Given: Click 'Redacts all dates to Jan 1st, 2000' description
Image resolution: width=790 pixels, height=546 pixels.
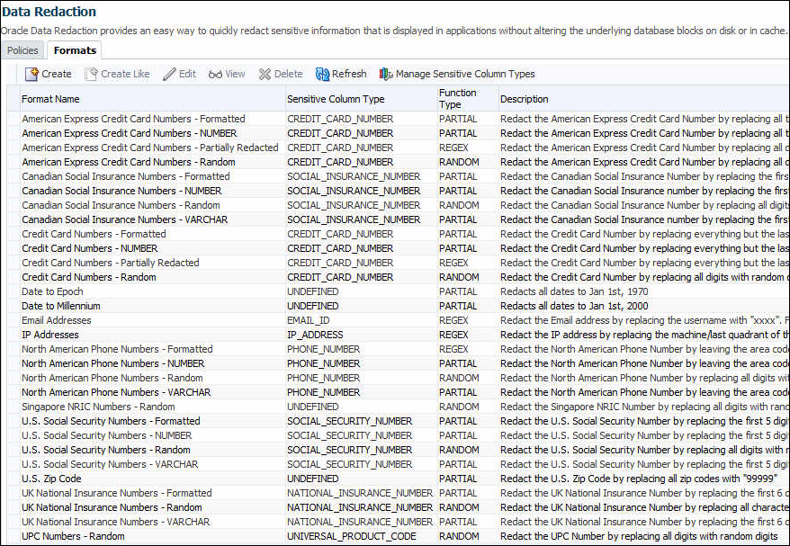Looking at the screenshot, I should coord(574,306).
